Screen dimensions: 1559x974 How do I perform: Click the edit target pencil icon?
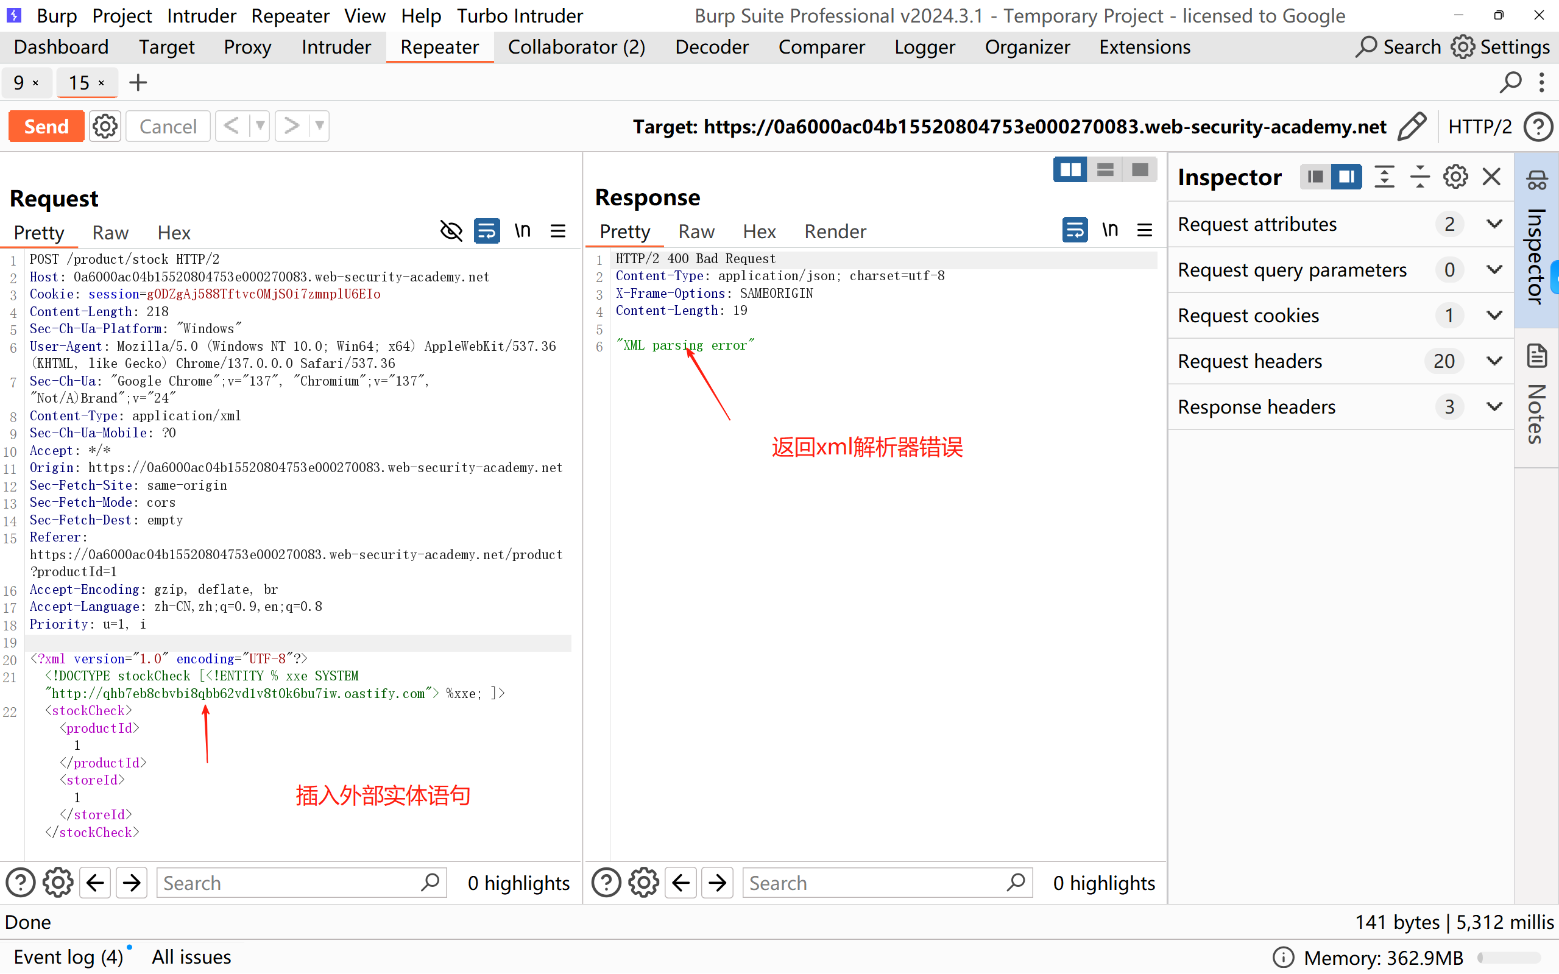tap(1412, 126)
